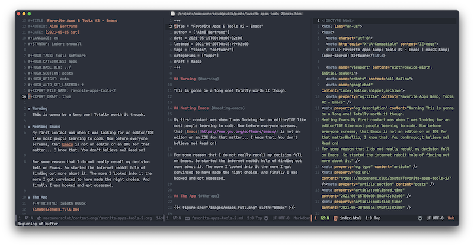Collapse The App heading bullet in org pane
The height and width of the screenshot is (246, 474).
coord(29,198)
